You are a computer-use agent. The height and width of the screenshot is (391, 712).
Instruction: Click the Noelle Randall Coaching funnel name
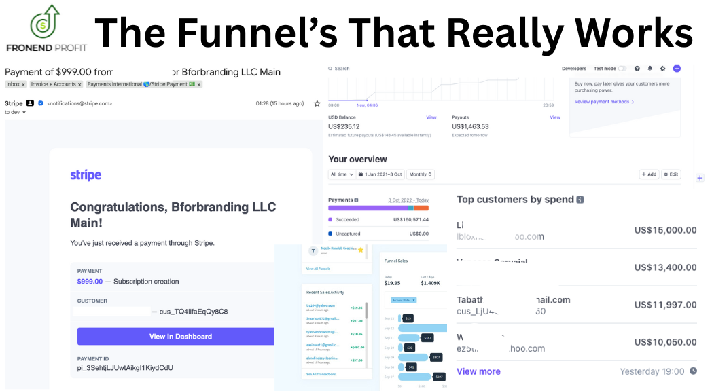pos(338,248)
